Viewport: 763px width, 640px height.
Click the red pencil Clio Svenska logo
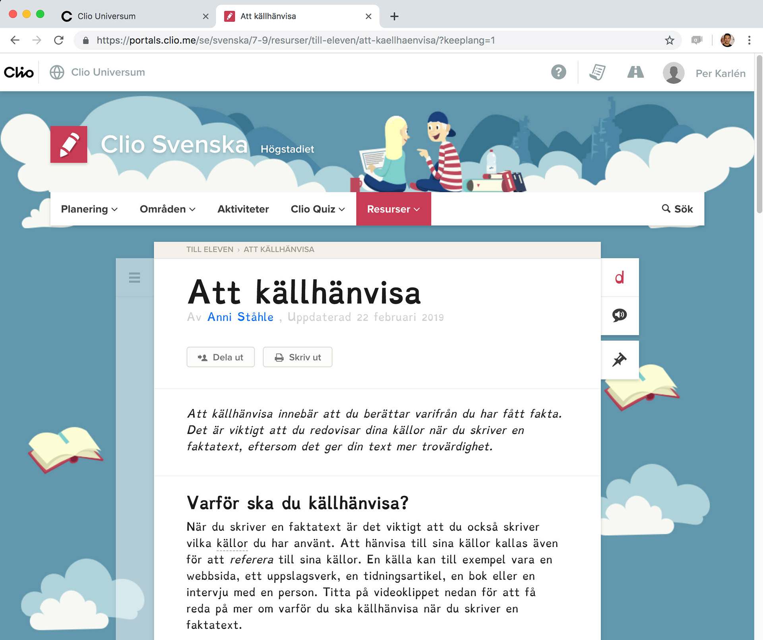tap(69, 145)
